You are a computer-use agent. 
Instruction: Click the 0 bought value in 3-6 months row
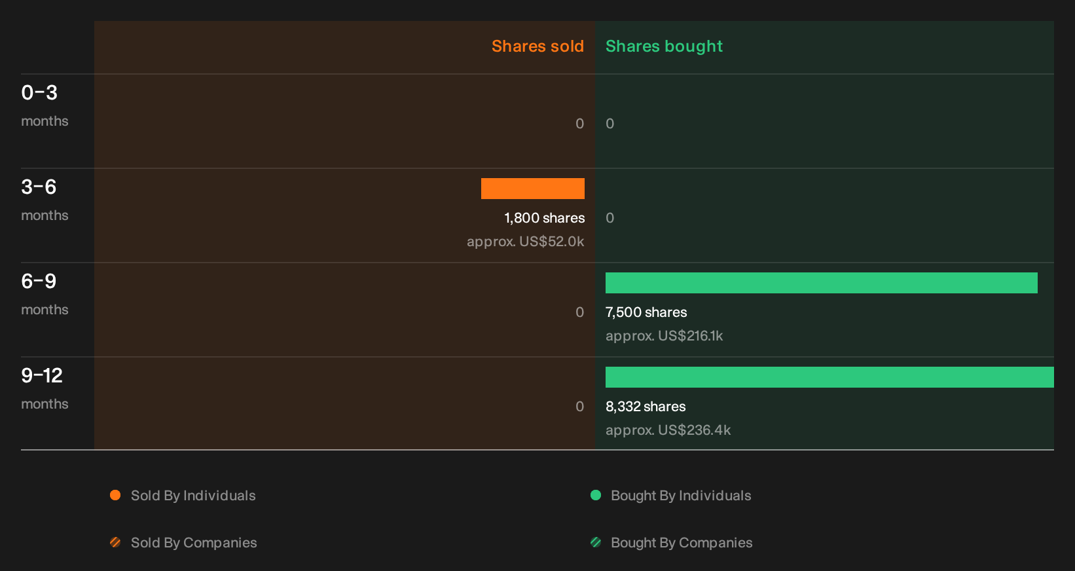coord(610,218)
